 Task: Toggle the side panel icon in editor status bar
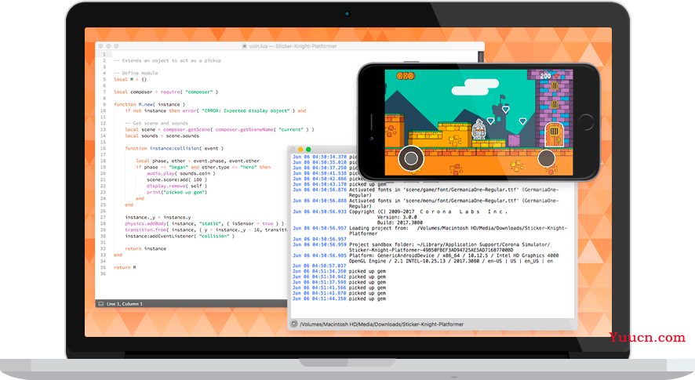click(x=101, y=304)
